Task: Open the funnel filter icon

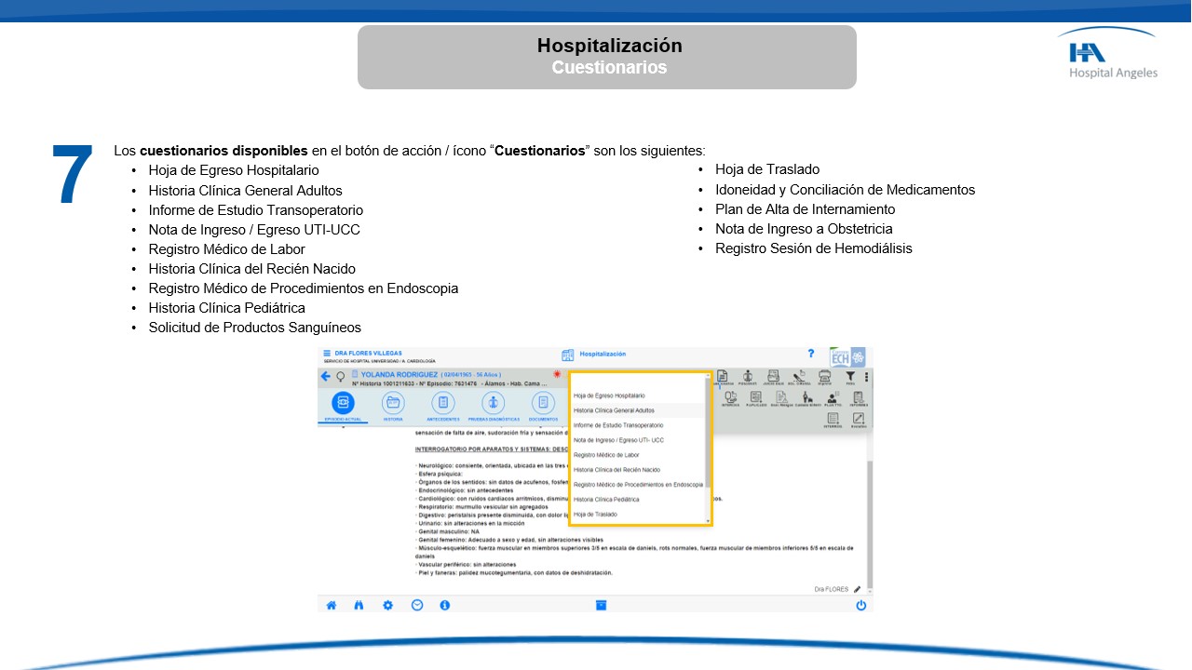Action: point(850,376)
